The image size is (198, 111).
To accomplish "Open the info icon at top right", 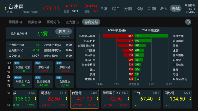I will point(188,22).
